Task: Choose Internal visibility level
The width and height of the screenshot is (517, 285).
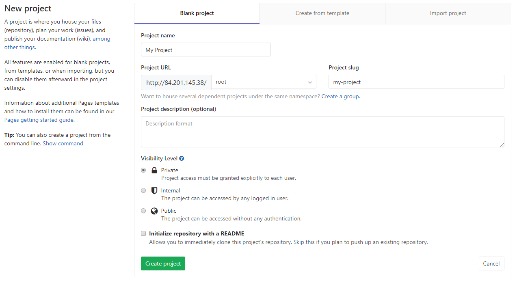Action: [143, 190]
